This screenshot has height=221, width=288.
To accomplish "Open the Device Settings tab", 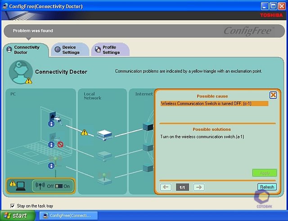I will coord(67,50).
